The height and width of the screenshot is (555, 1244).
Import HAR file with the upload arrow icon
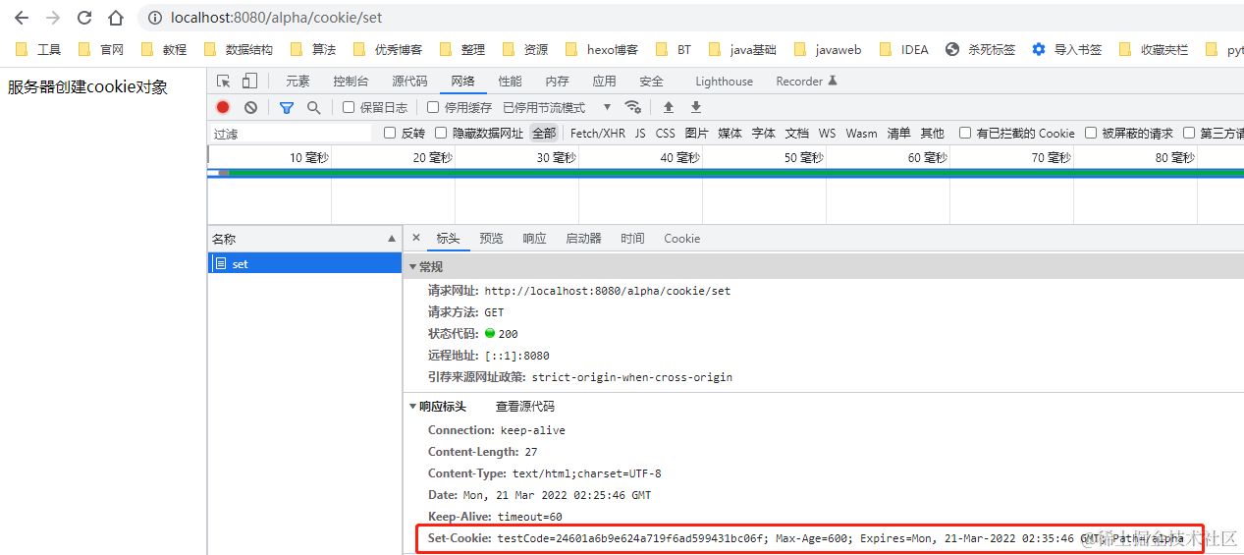(x=669, y=107)
